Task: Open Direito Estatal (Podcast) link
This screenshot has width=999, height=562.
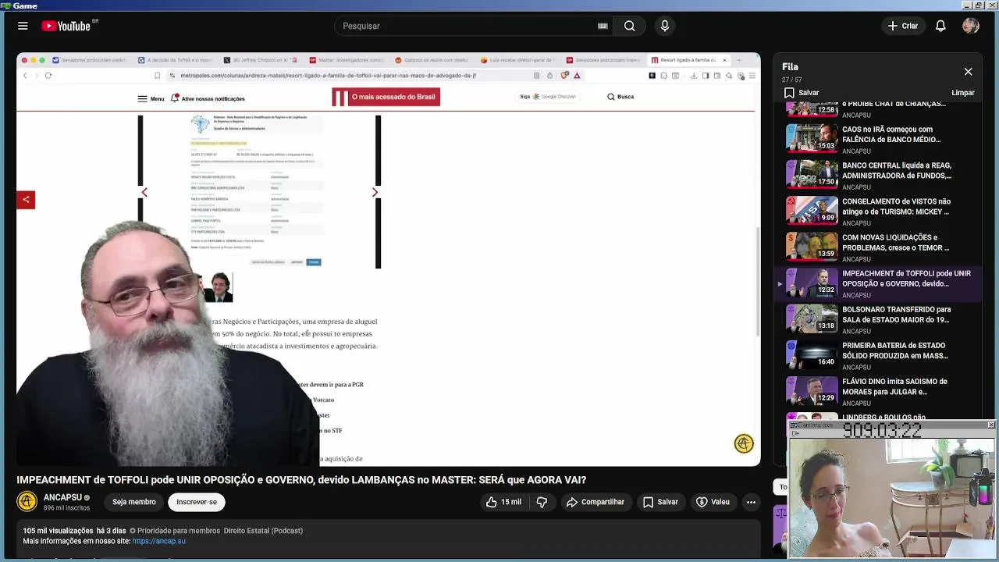Action: 263,531
